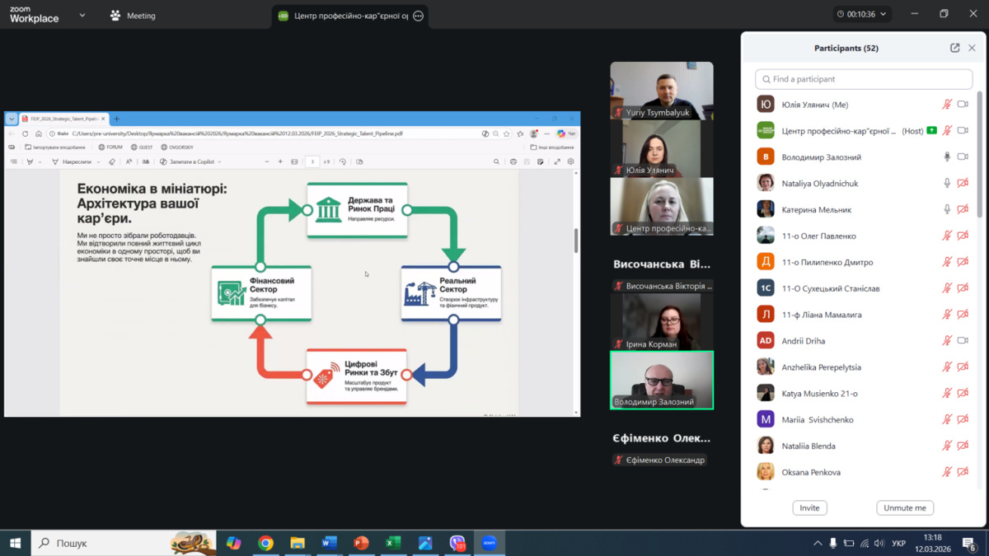This screenshot has width=989, height=556.
Task: Expand the Zoom Workplace dropdown chevron
Action: (x=82, y=15)
